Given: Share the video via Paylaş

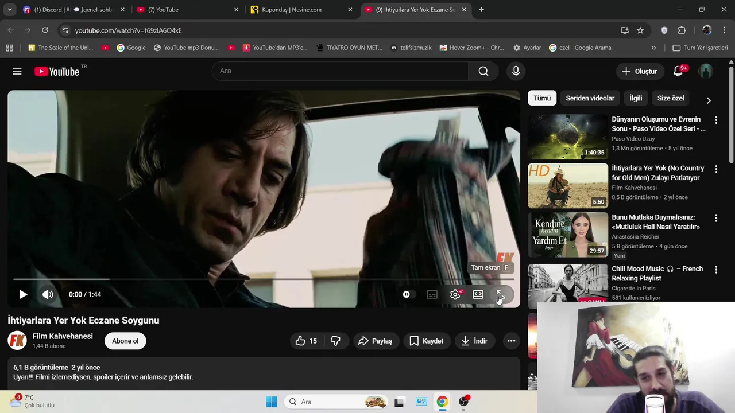Looking at the screenshot, I should click(376, 341).
